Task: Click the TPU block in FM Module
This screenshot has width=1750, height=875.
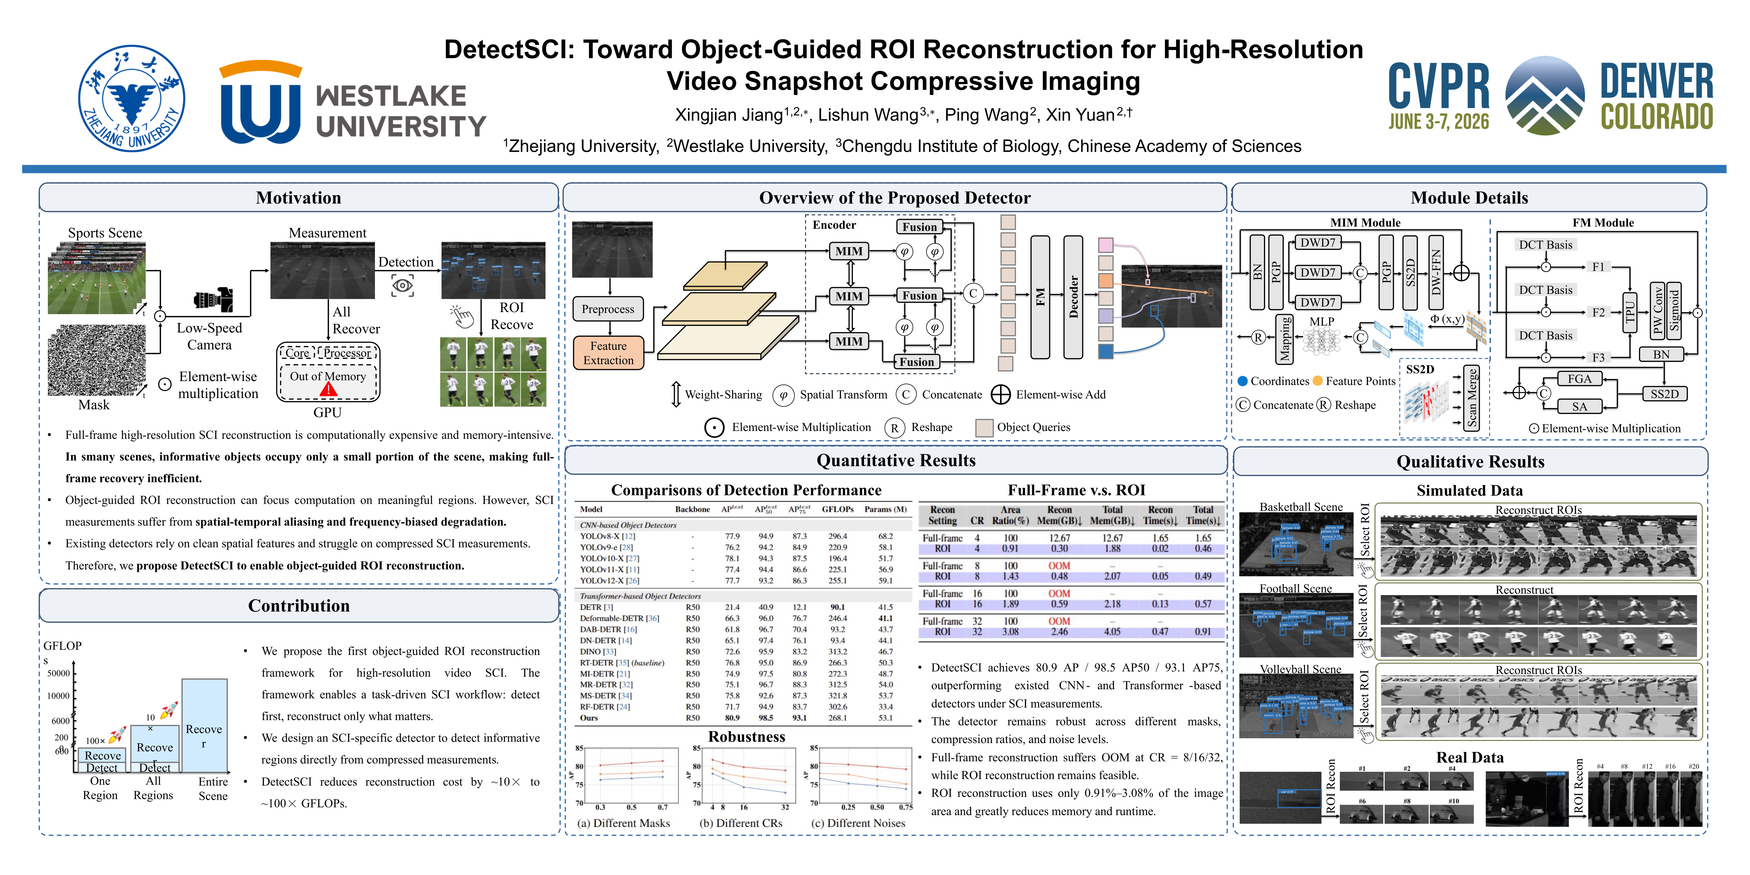Action: point(1630,312)
